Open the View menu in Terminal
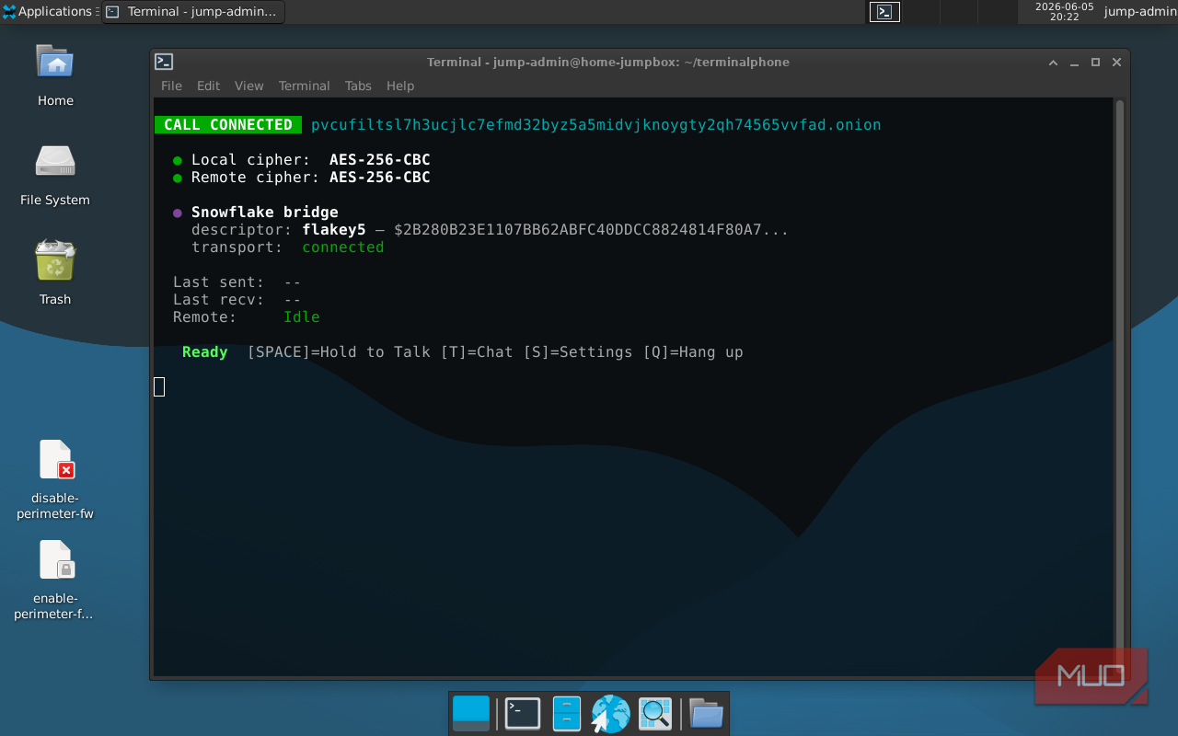Viewport: 1178px width, 736px height. pos(248,86)
